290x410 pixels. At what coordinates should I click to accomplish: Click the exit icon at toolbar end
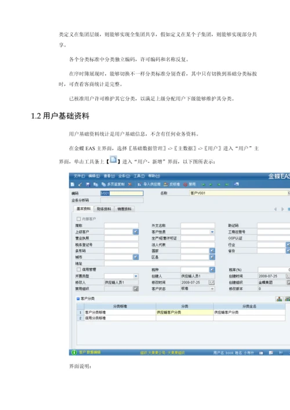(x=237, y=184)
